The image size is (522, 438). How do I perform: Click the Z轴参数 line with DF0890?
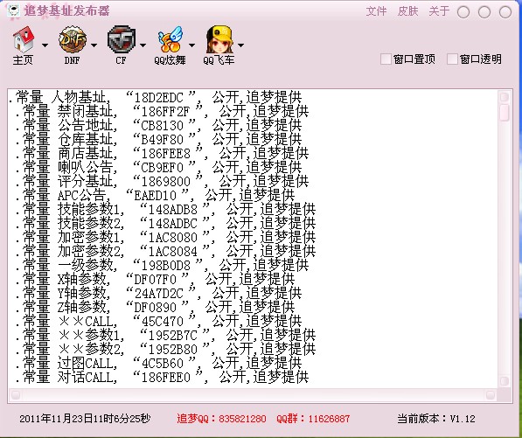[x=155, y=307]
